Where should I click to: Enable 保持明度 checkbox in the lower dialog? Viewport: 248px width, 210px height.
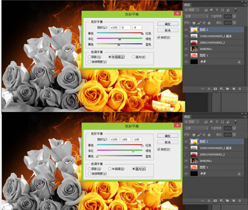pos(90,173)
